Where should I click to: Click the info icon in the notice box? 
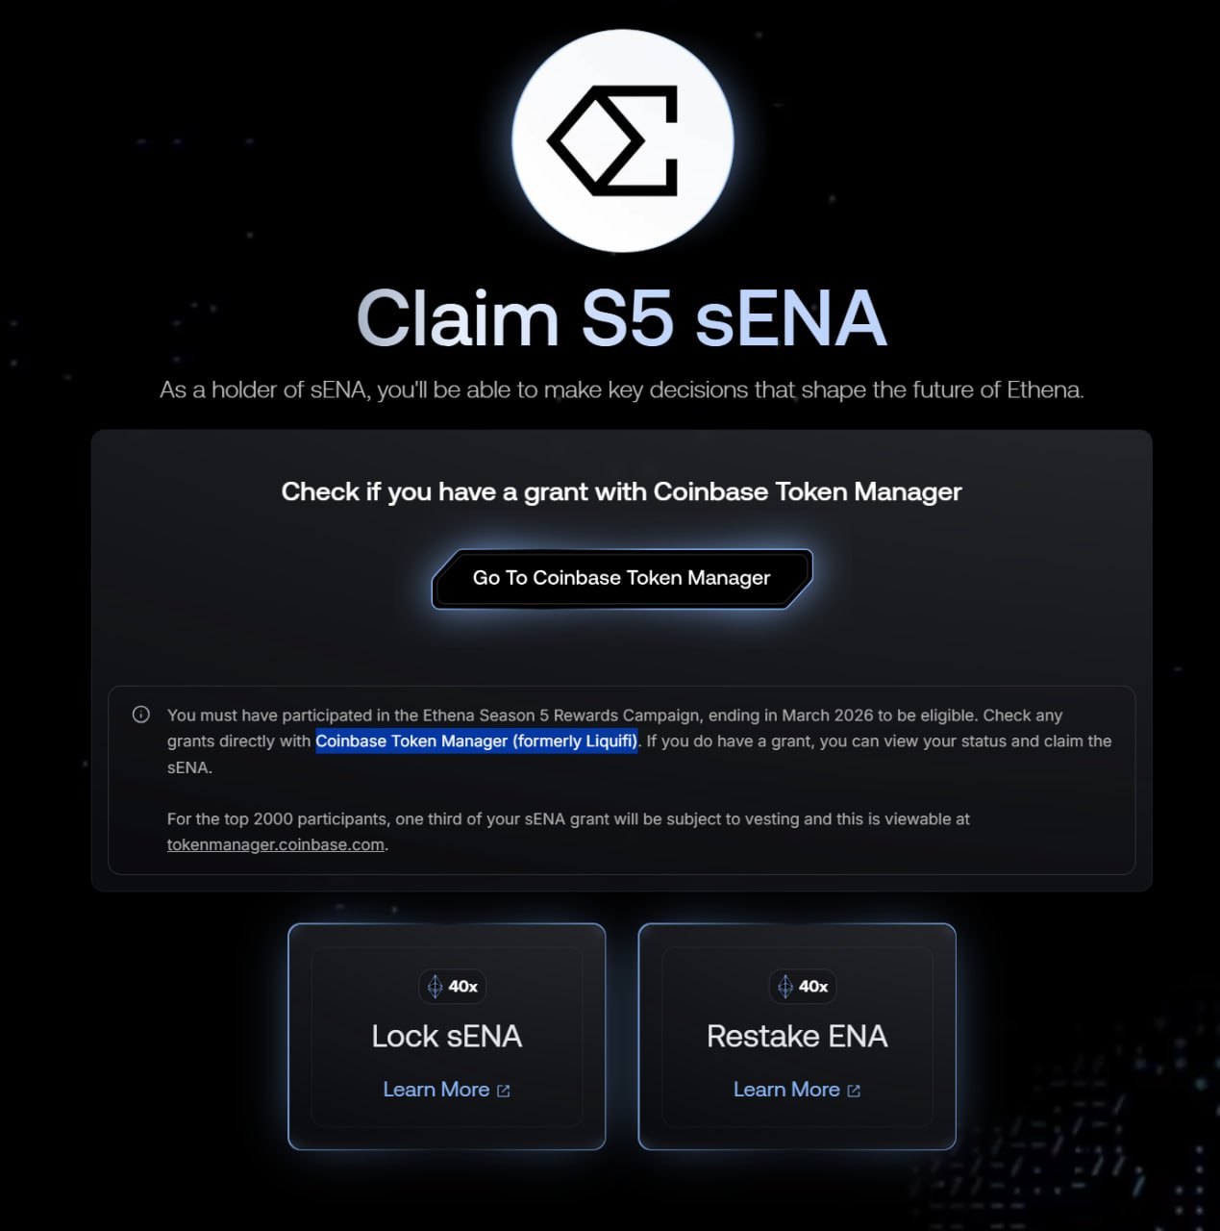click(141, 715)
